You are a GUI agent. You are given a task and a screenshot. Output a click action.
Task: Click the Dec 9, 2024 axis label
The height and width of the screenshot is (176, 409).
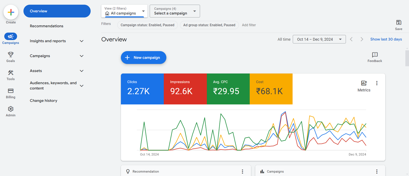(x=357, y=154)
